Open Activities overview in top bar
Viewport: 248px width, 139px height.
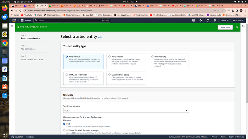6,2
